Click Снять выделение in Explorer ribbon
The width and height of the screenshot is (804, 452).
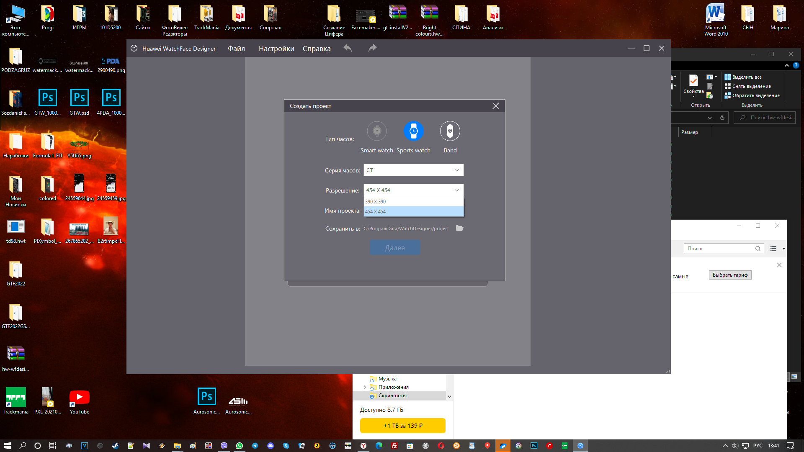(x=748, y=86)
